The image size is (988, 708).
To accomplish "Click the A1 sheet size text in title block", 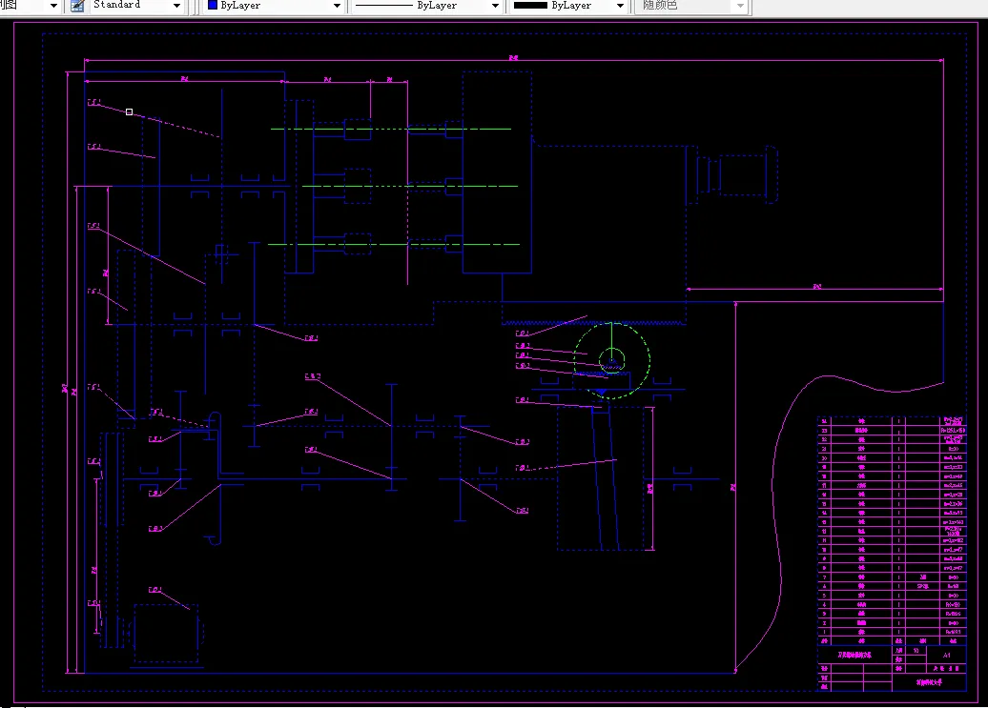I will pyautogui.click(x=946, y=656).
